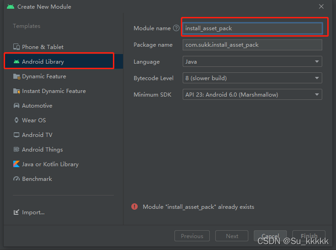Click the Previous button

pos(192,236)
